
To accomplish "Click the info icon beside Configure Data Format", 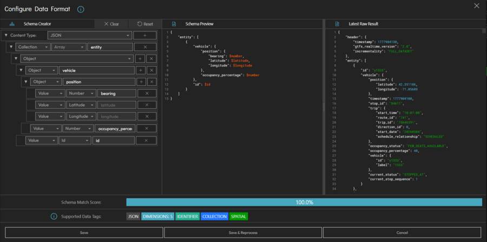I will click(81, 9).
